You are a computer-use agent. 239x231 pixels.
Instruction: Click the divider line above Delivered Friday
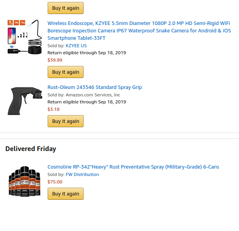tap(119, 139)
